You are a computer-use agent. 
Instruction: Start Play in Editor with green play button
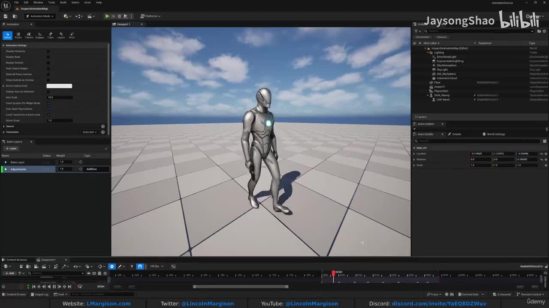[107, 16]
